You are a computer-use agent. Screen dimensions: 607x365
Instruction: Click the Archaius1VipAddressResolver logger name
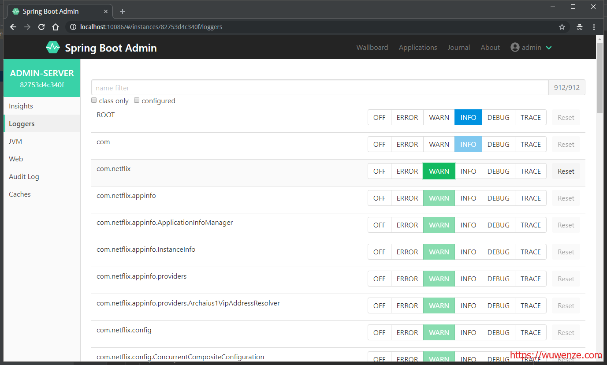click(188, 303)
